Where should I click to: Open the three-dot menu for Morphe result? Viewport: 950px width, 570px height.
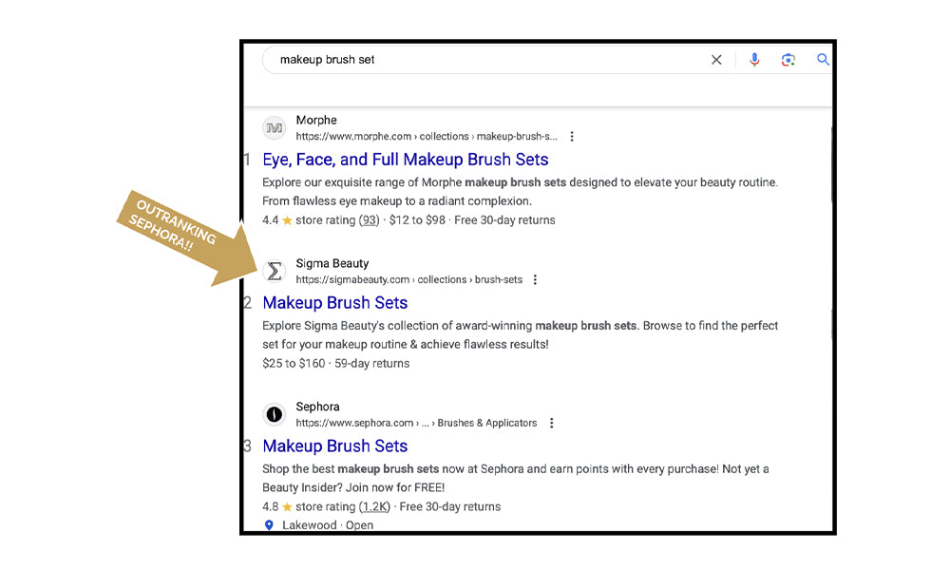(571, 137)
